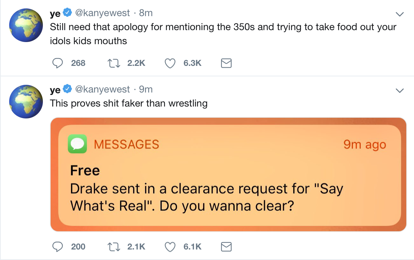414x260 pixels.
Task: Click the tweet text about wrestling
Action: click(129, 104)
